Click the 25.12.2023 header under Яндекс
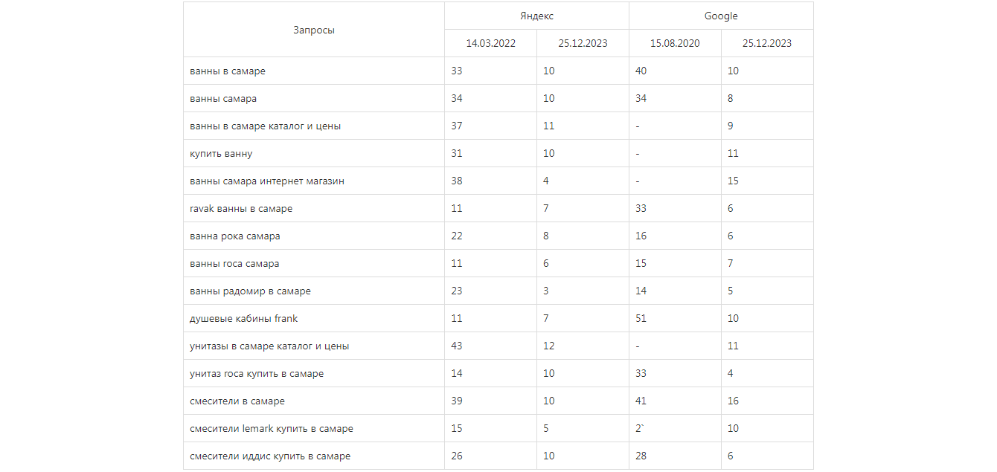Viewport: 997px width, 472px height. pos(583,43)
